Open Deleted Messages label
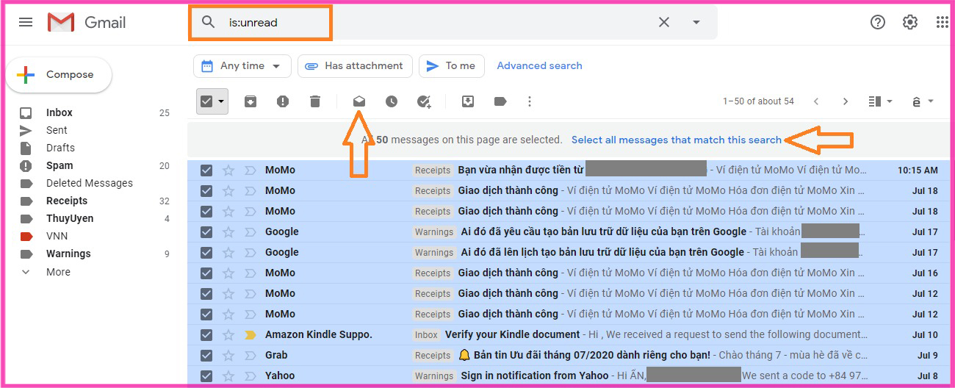 90,183
